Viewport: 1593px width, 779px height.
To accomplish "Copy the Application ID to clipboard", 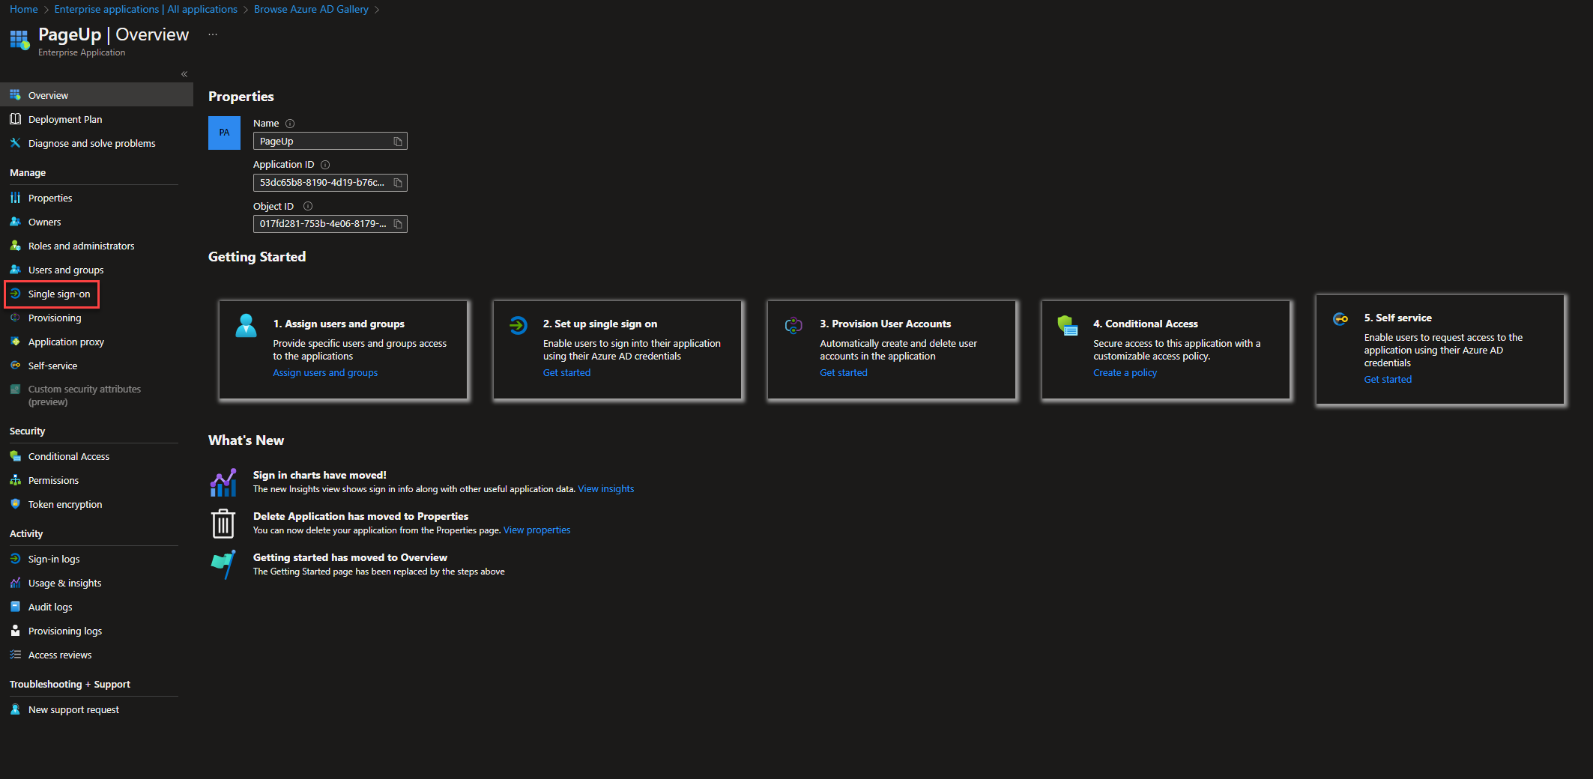I will 398,183.
